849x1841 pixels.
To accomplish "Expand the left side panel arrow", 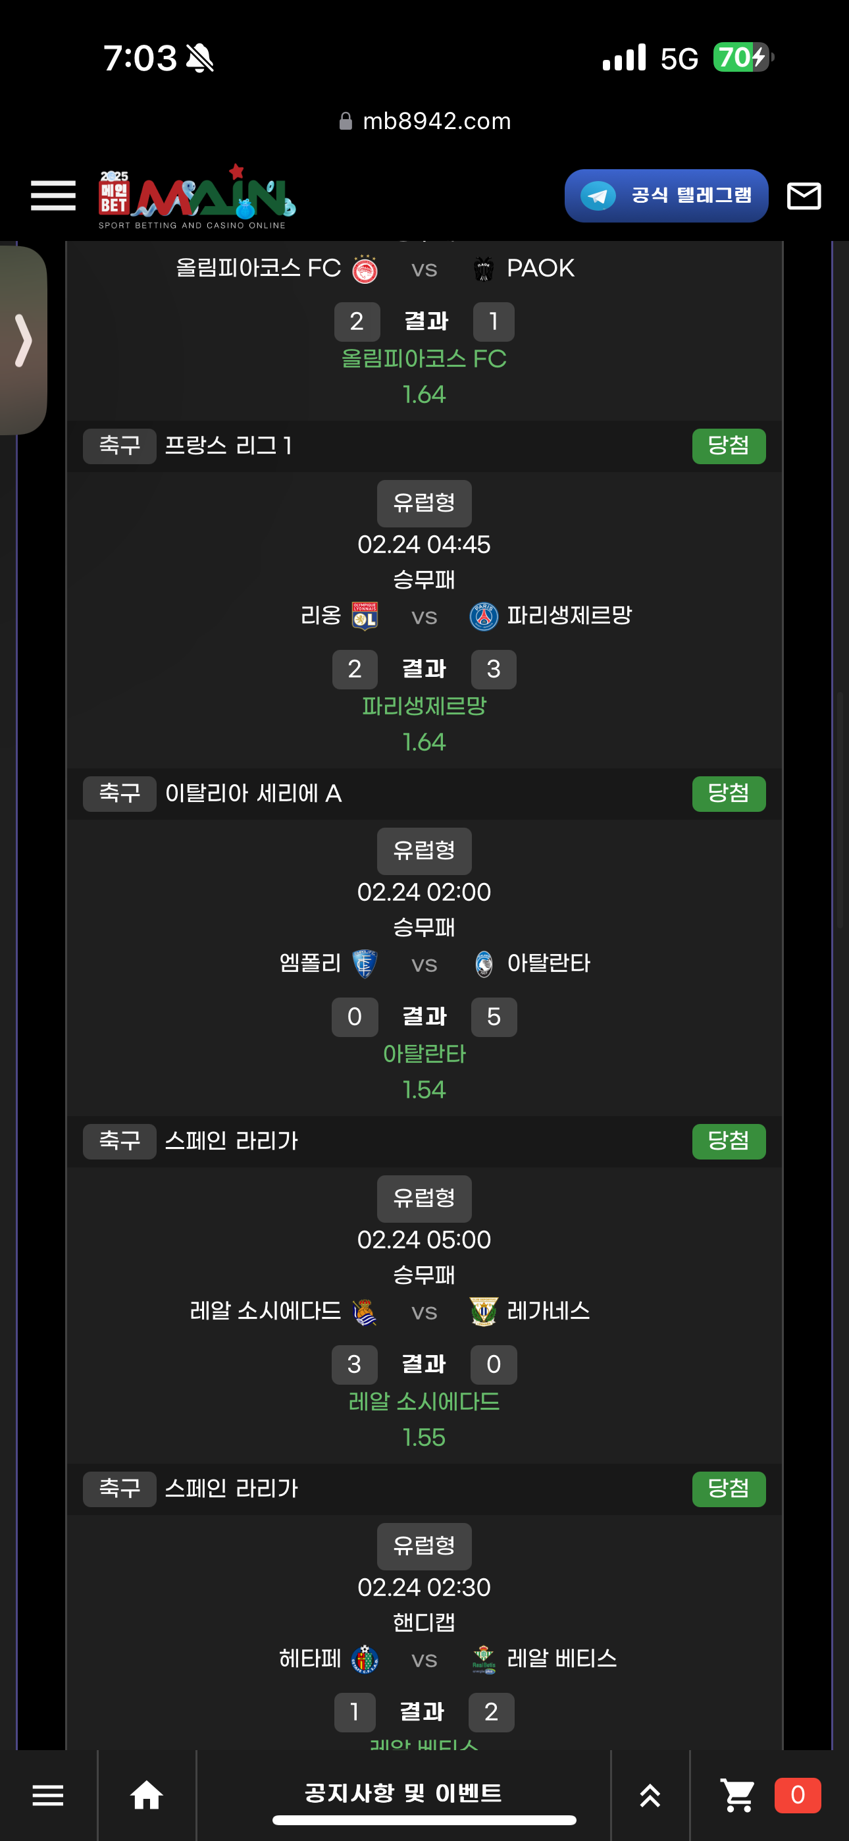I will click(x=24, y=340).
